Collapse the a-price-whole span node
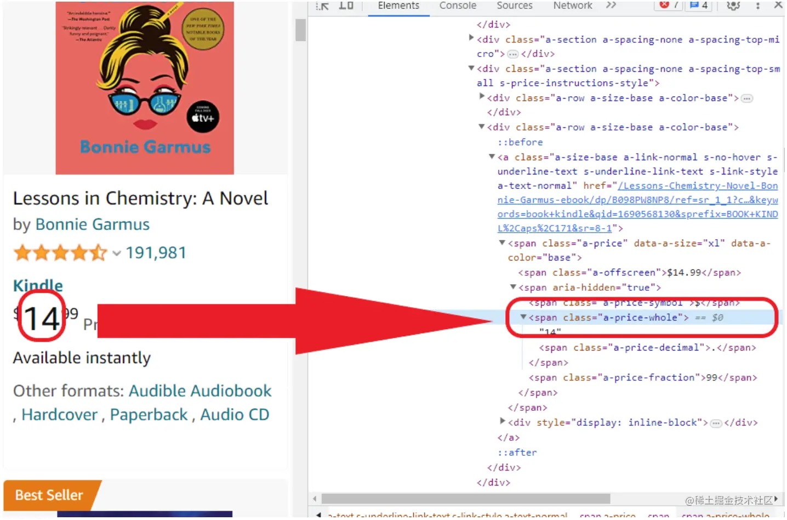This screenshot has height=520, width=787. 523,317
